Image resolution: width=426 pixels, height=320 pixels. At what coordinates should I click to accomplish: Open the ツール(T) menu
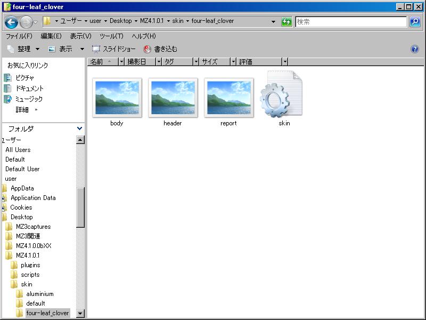111,36
